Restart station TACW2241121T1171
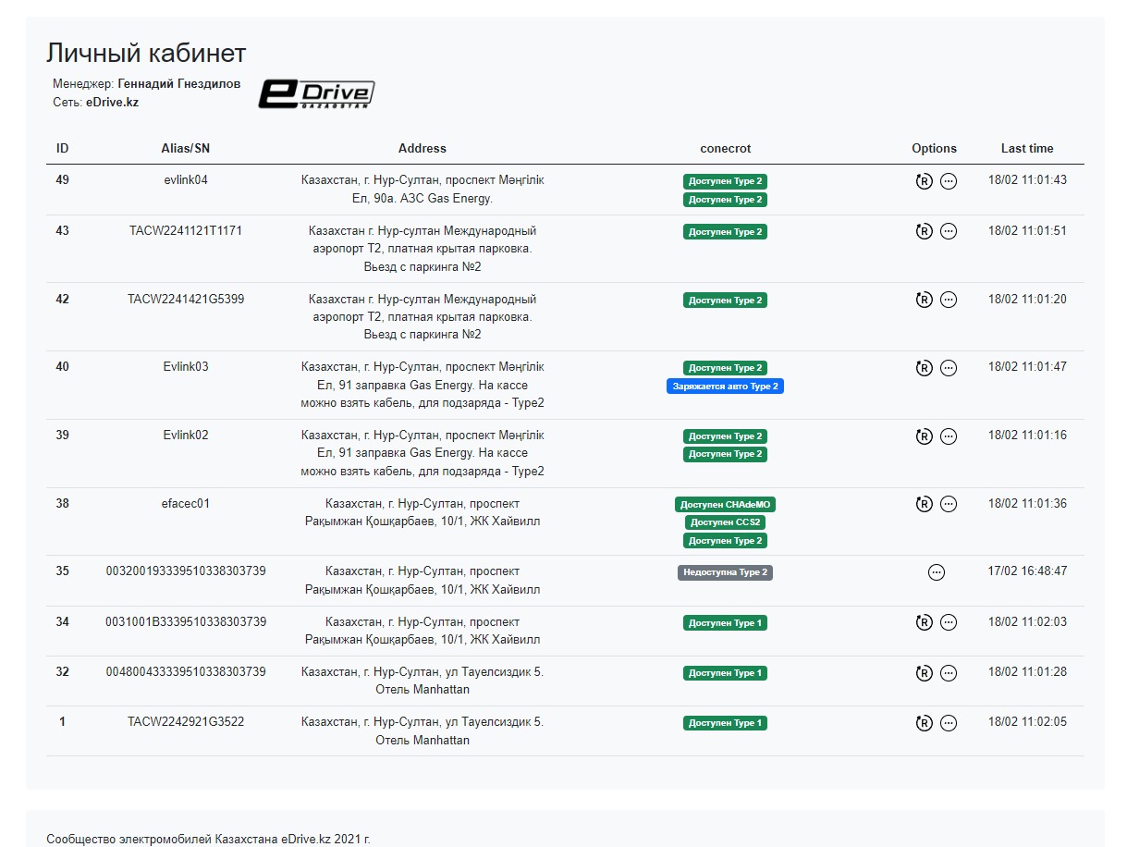Screen dimensions: 1127x847 point(924,231)
